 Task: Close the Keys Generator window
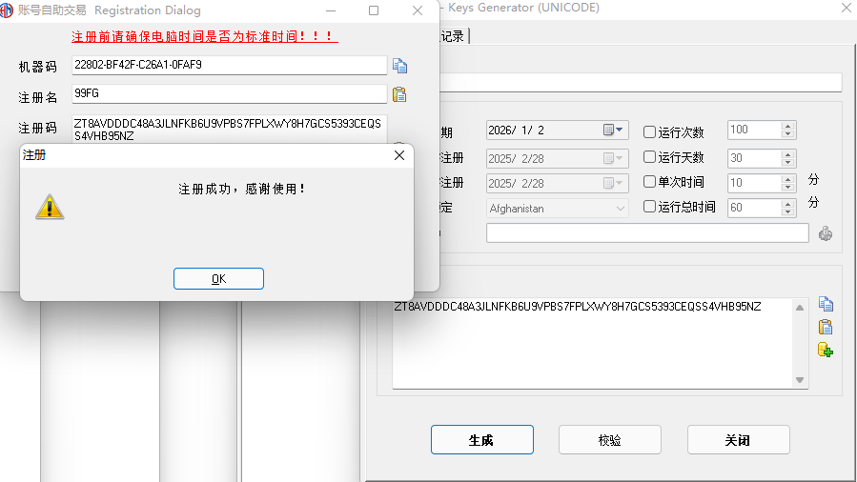847,8
